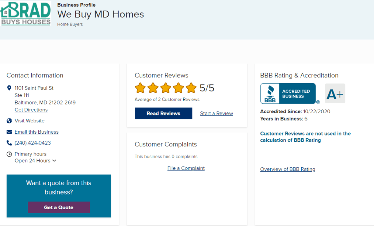Open the Get Directions link
Screen dimensions: 374x226
tap(31, 110)
